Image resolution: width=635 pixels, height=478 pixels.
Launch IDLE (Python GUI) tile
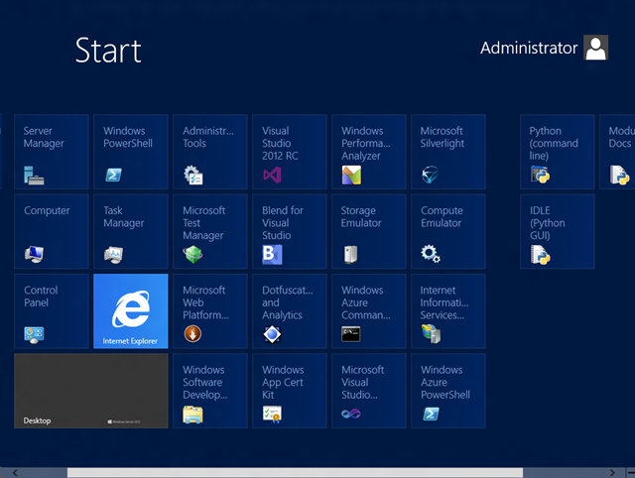click(x=558, y=232)
